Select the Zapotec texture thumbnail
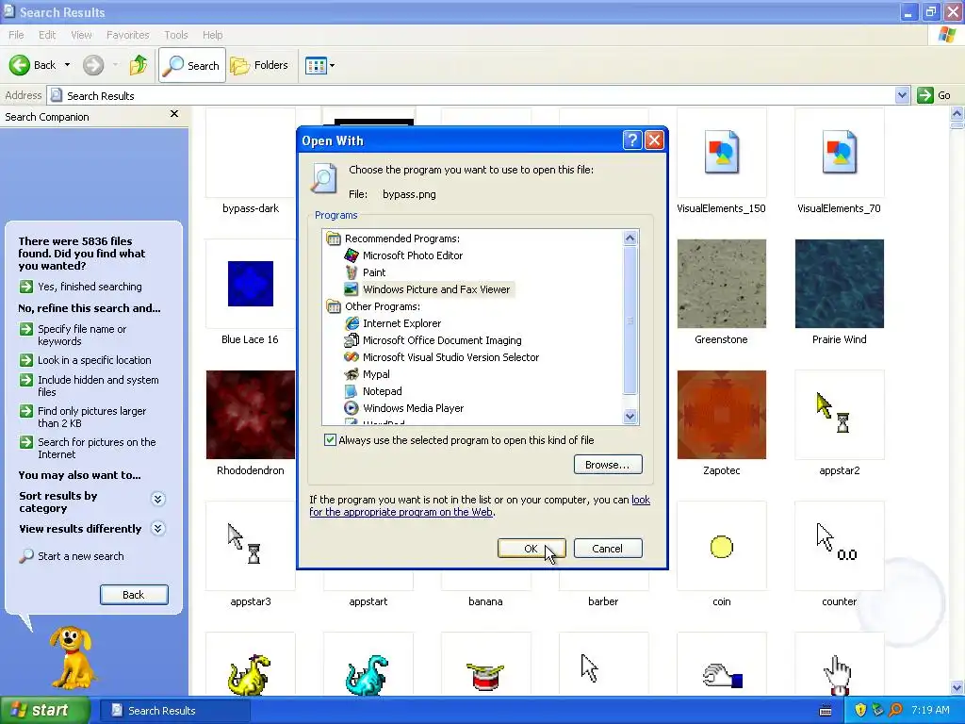 tap(721, 415)
